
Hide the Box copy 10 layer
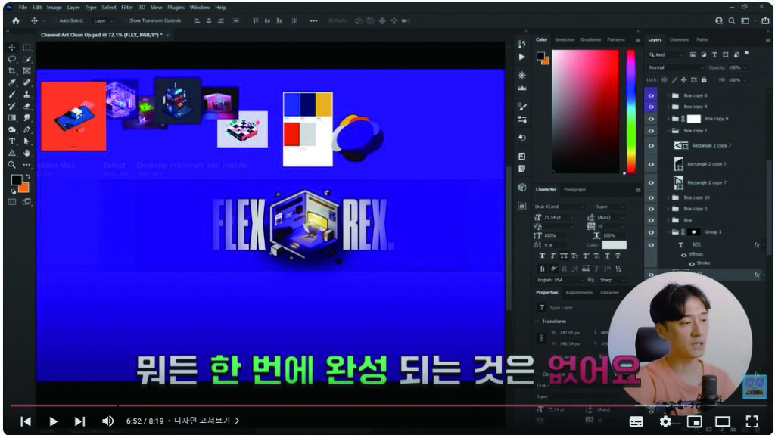tap(651, 197)
